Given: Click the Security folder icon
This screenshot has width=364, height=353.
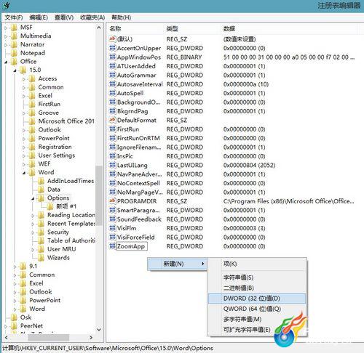Looking at the screenshot, I should tap(41, 232).
